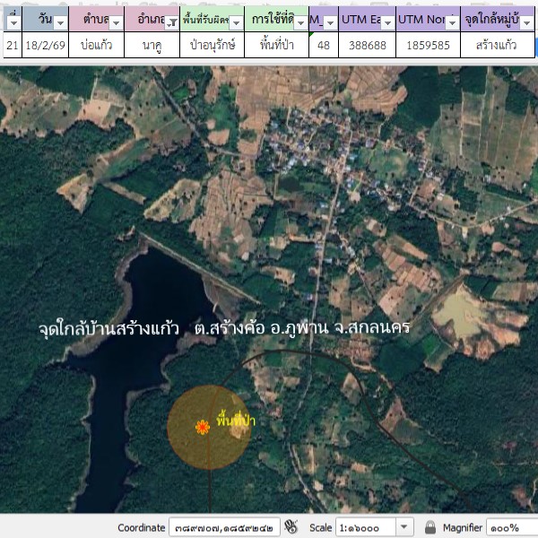This screenshot has width=538, height=538.
Task: Toggle mouse display coordinates icon
Action: (291, 527)
